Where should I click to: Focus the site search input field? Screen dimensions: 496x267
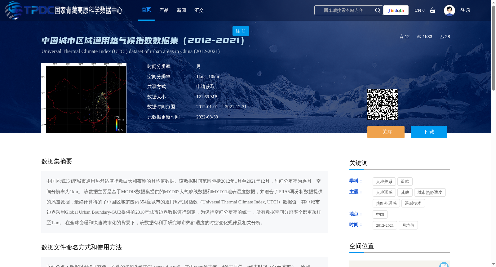pyautogui.click(x=344, y=10)
